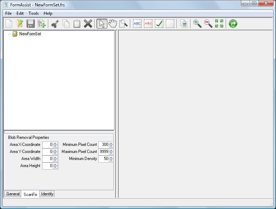Paste using clipboard icon
The image size is (276, 209).
pos(77,24)
